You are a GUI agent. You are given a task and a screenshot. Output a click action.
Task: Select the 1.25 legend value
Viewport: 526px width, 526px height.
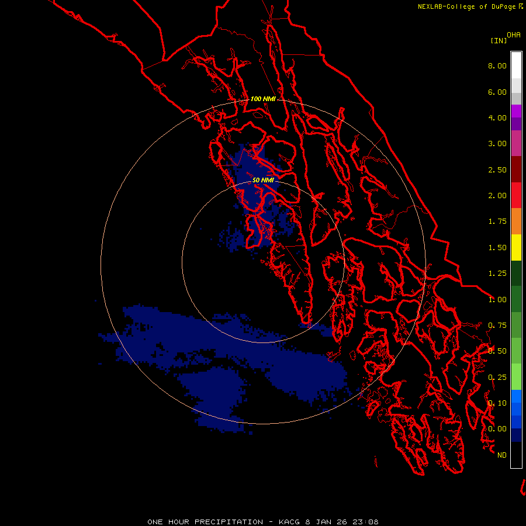(x=497, y=274)
